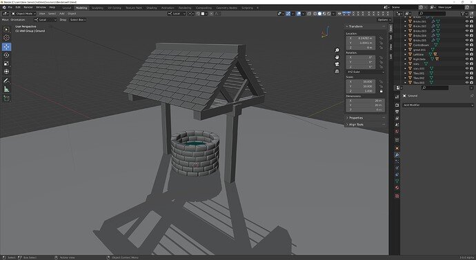476x260 pixels.
Task: Switch to the Shading workspace tab
Action: 152,8
